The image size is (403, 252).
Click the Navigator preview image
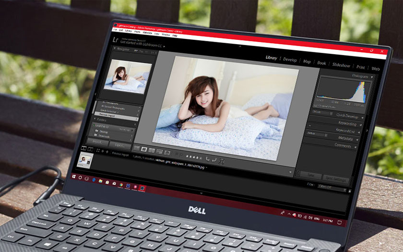pyautogui.click(x=127, y=76)
